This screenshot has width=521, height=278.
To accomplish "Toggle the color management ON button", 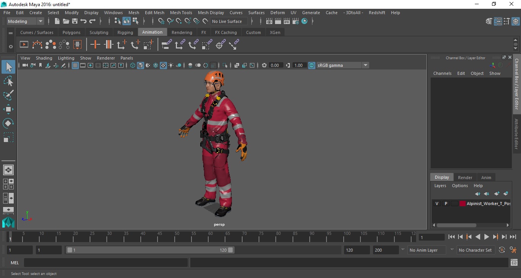I will (x=312, y=65).
